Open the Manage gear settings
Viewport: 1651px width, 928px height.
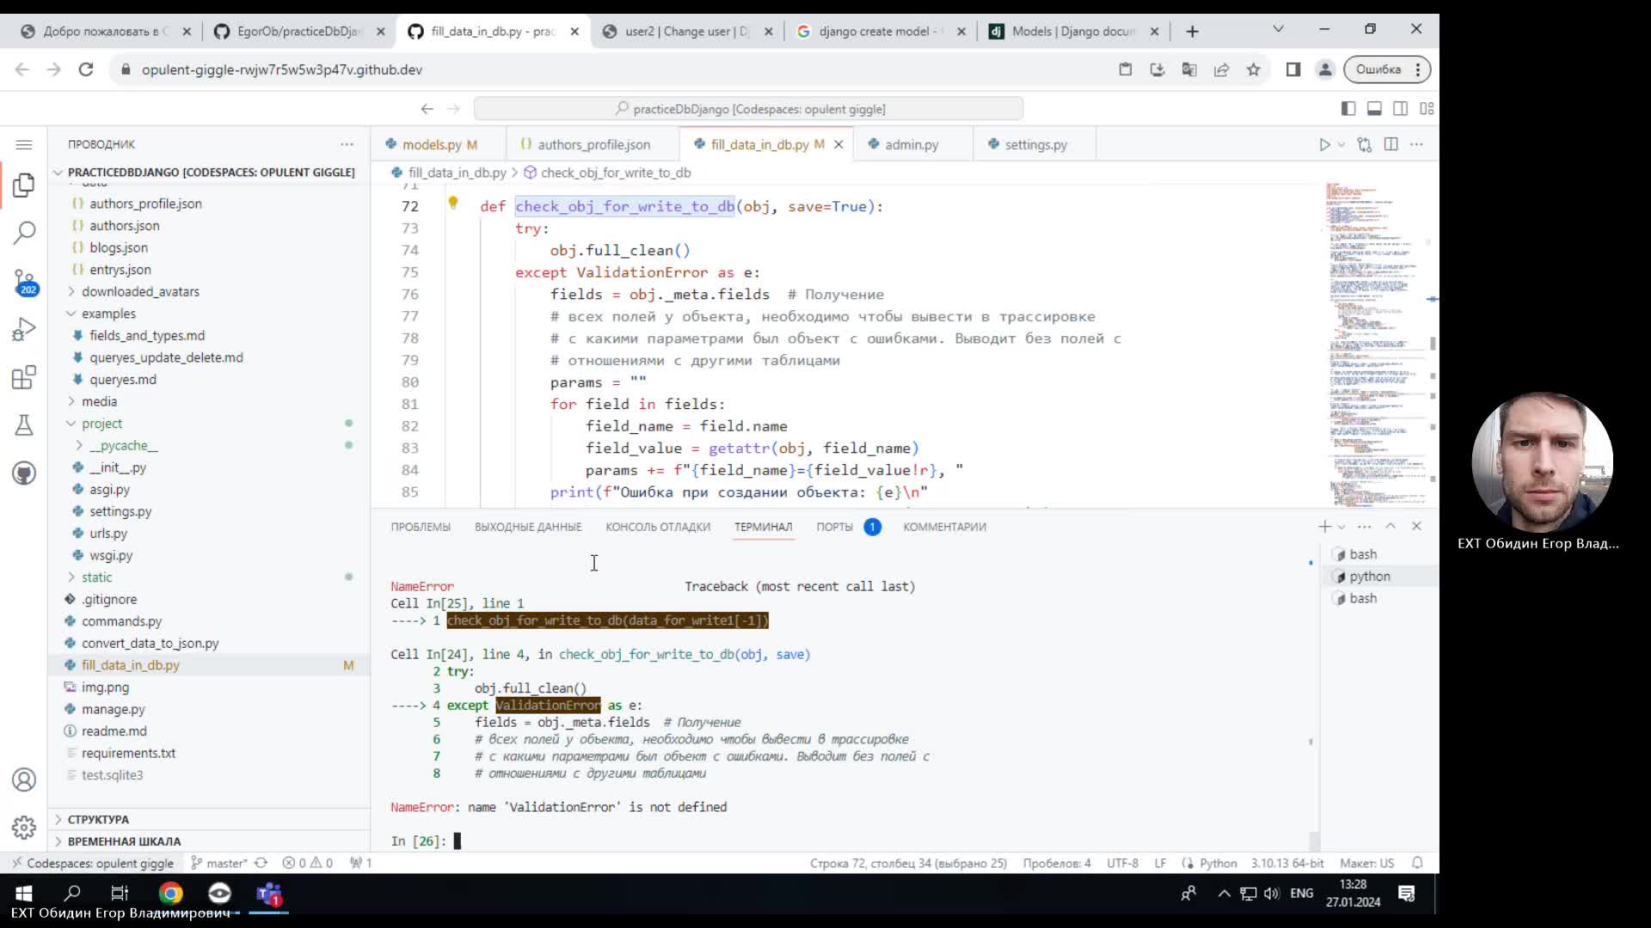point(24,827)
